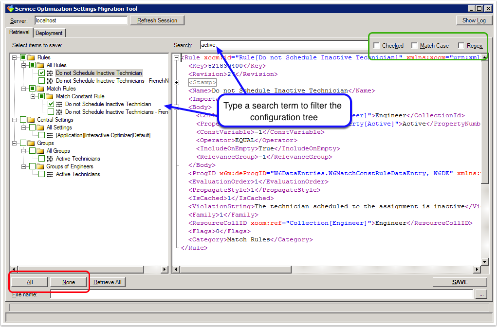Click the browse button beside File name
The image size is (497, 327).
pos(481,294)
